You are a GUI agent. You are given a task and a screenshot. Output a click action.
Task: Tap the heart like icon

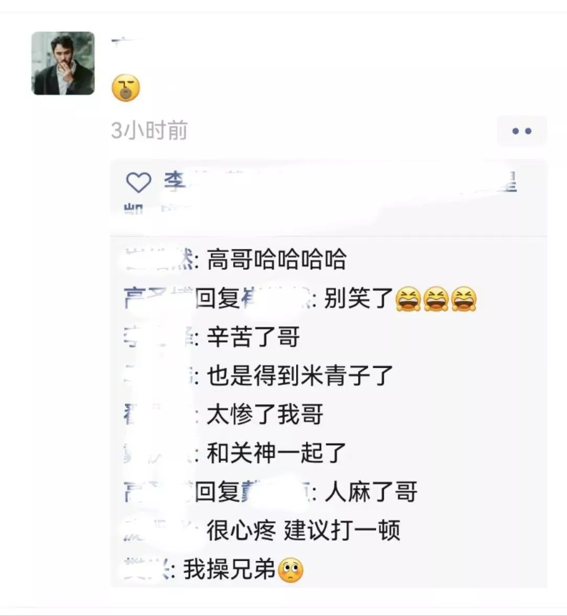138,182
